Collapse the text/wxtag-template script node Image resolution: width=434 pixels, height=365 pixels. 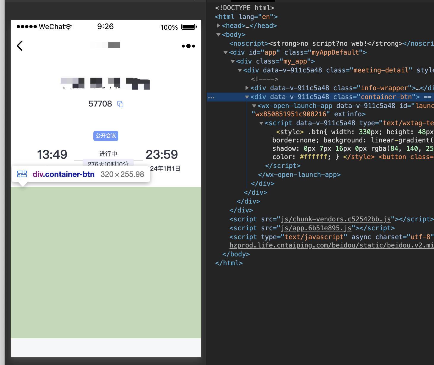pyautogui.click(x=261, y=123)
